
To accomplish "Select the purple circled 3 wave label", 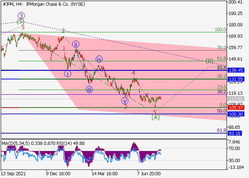I will click(21, 16).
